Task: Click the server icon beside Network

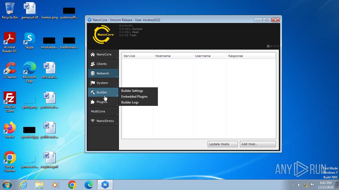Action: [x=93, y=73]
